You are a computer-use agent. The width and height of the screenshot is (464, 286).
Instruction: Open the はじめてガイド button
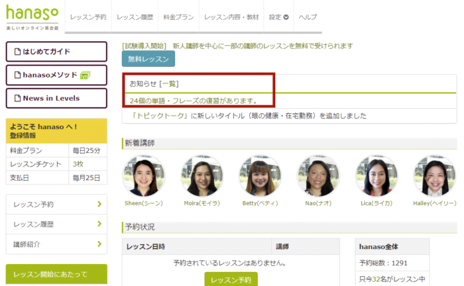[56, 52]
